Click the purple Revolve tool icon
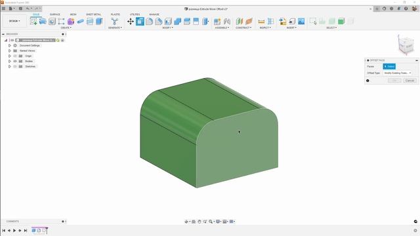The image size is (420, 236). (71, 22)
